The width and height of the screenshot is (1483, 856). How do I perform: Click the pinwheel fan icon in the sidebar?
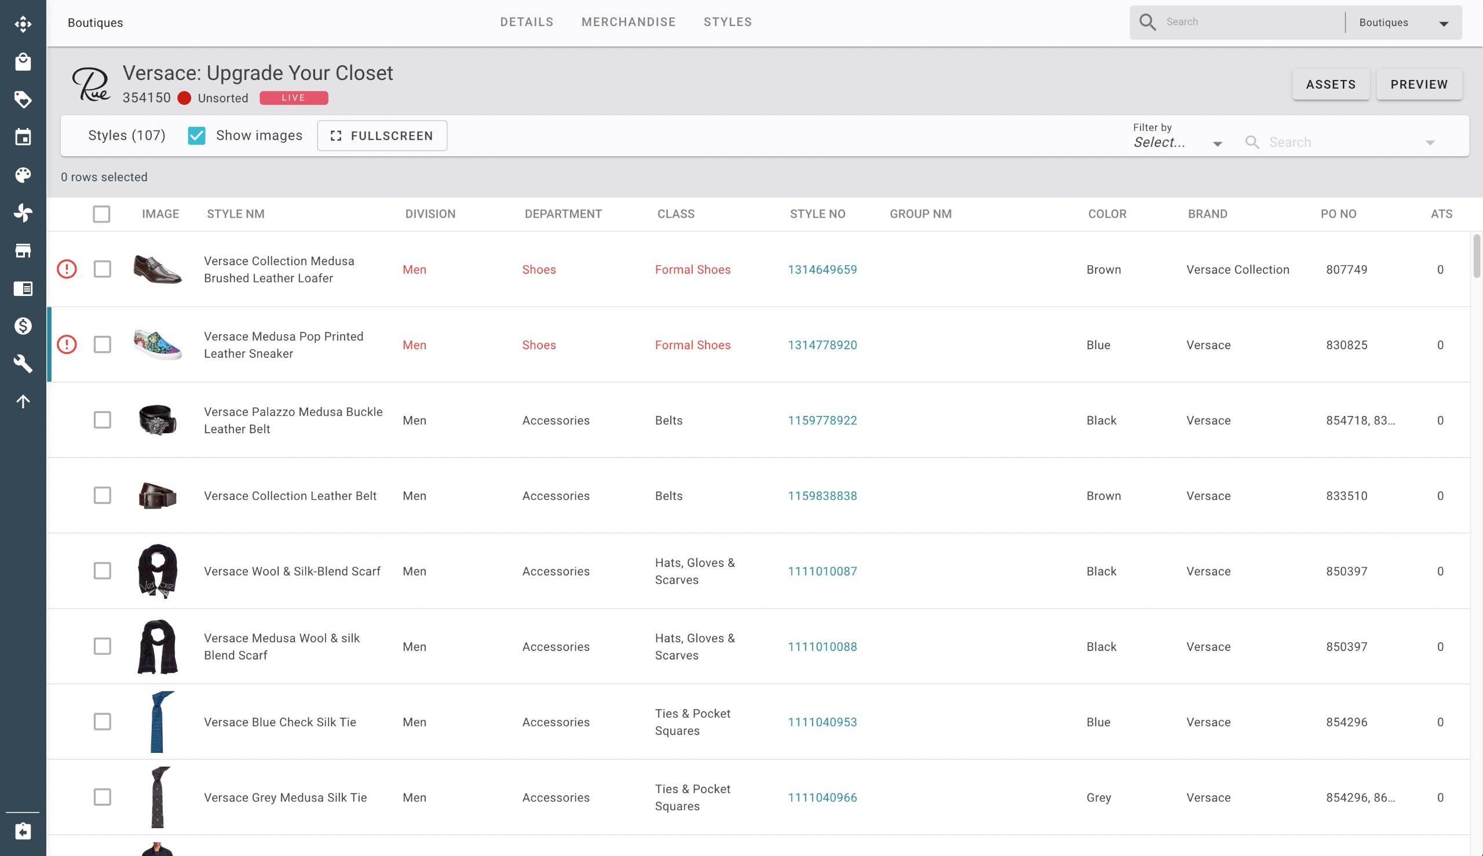point(23,212)
